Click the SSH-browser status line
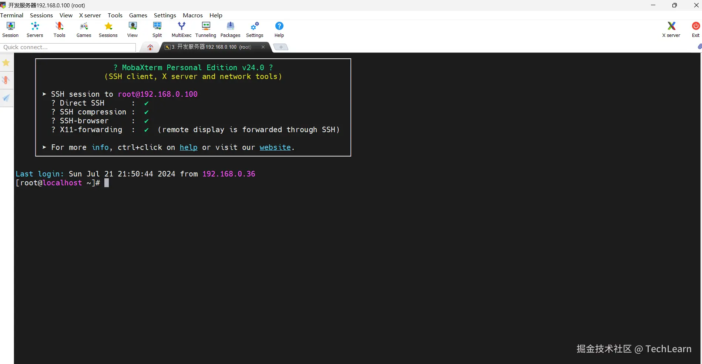 pos(100,121)
